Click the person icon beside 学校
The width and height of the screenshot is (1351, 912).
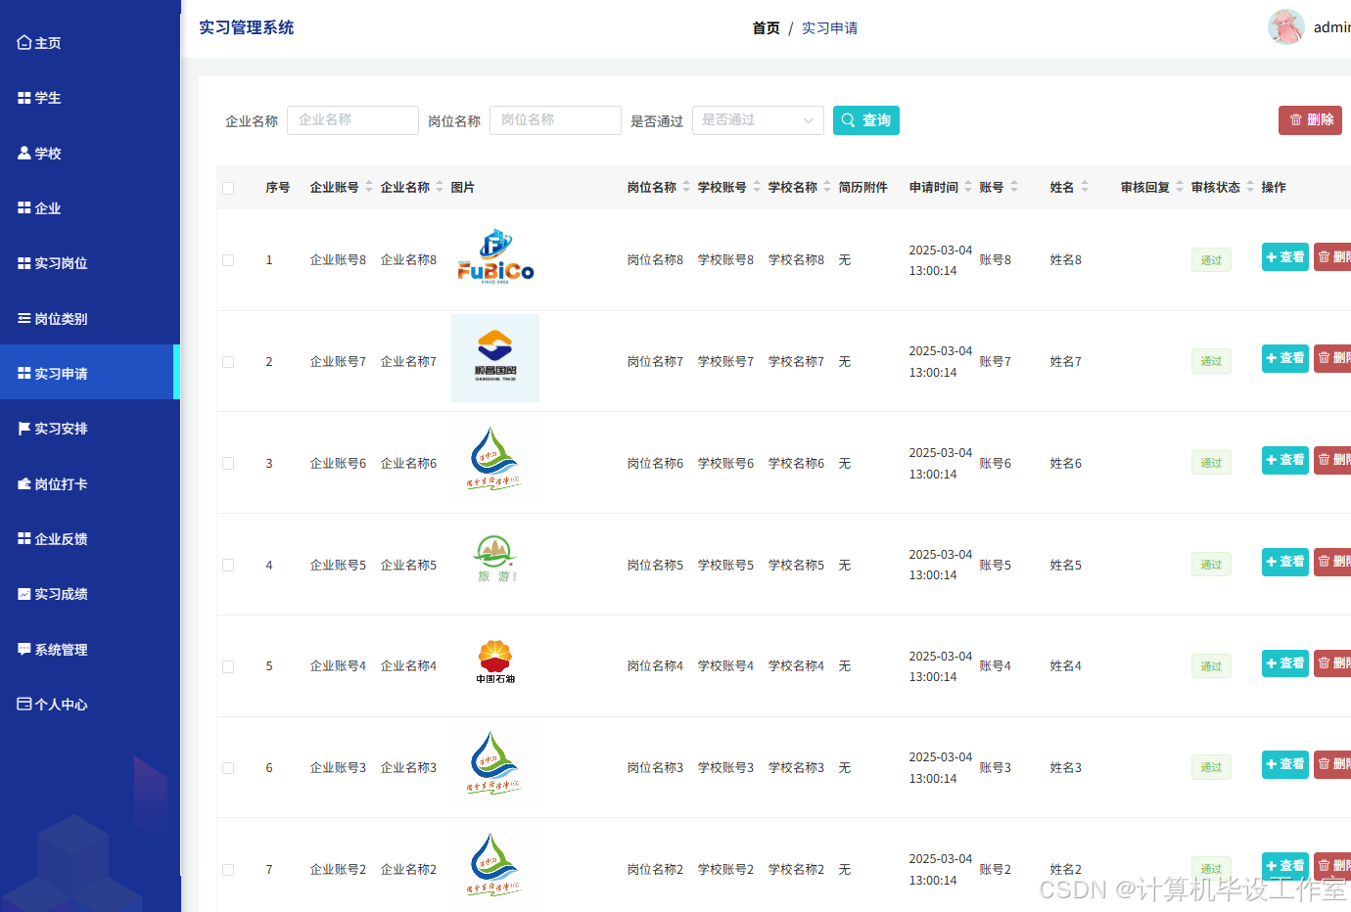coord(24,154)
